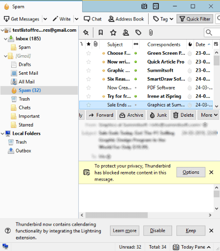The width and height of the screenshot is (220, 251).
Task: Filter messages with attachments
Action: tap(151, 33)
